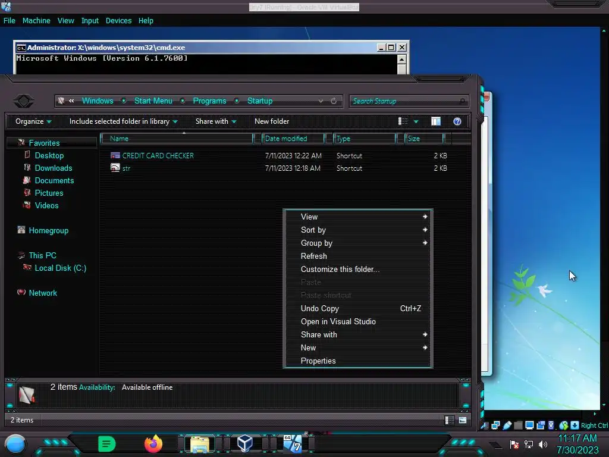Toggle the preview pane icon
Viewport: 609px width, 457px height.
click(436, 121)
